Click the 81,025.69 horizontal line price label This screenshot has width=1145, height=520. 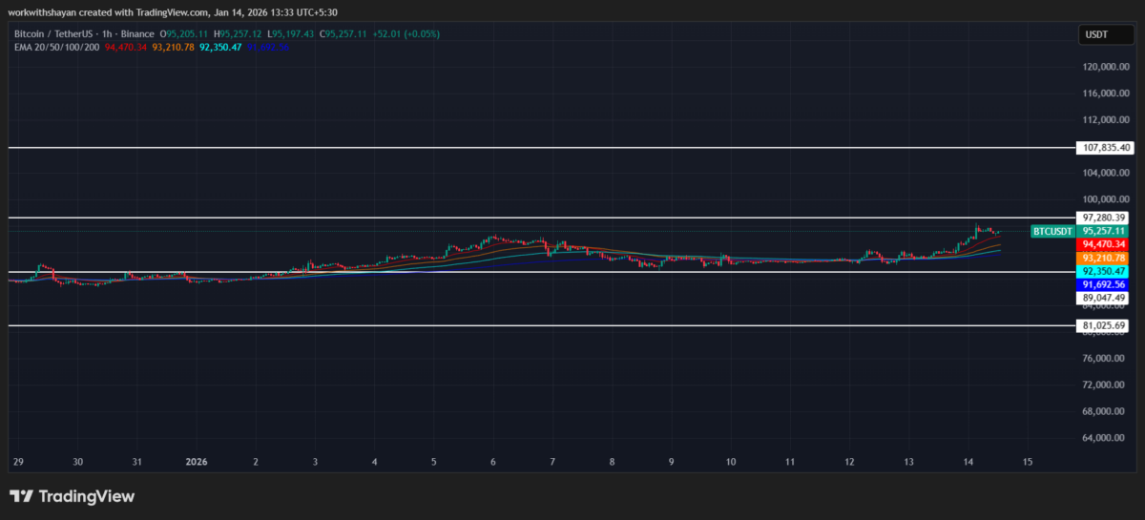click(1104, 325)
